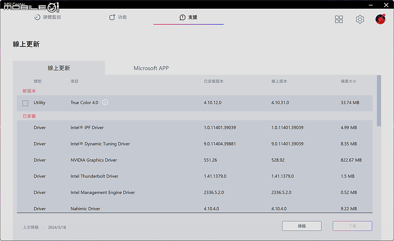The image size is (394, 241).
Task: Click installed version 551.26
Action: tap(210, 160)
